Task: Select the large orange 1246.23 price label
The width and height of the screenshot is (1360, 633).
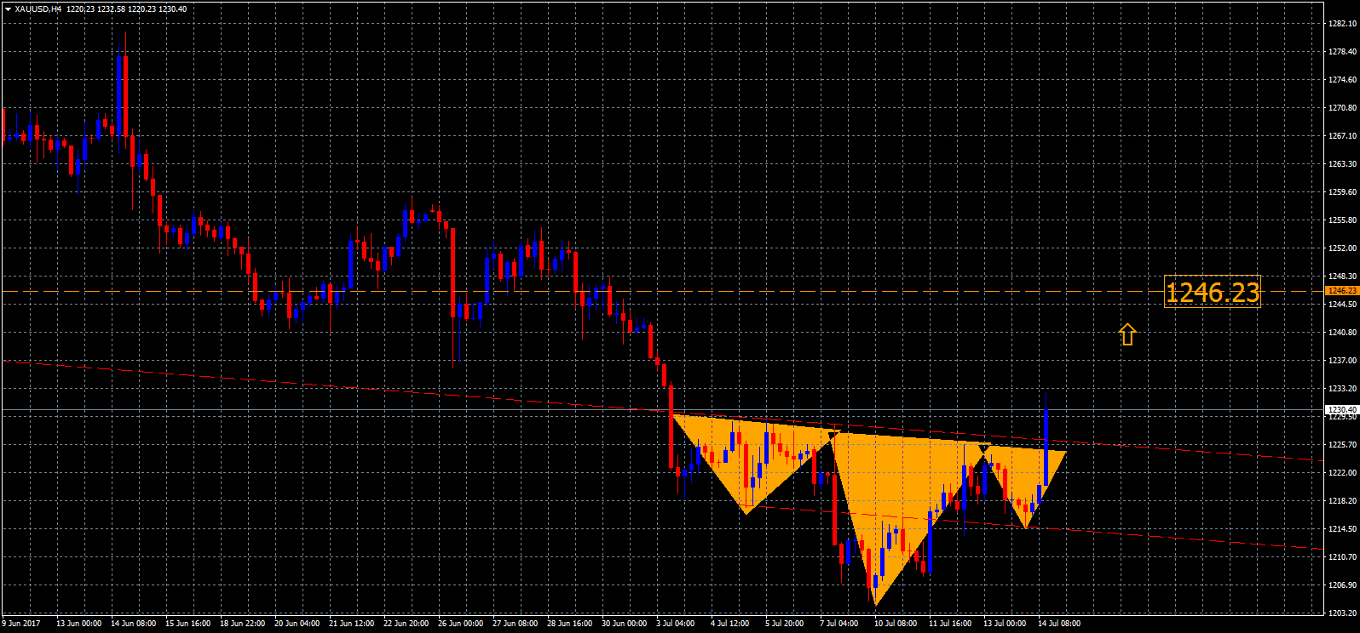Action: 1212,293
